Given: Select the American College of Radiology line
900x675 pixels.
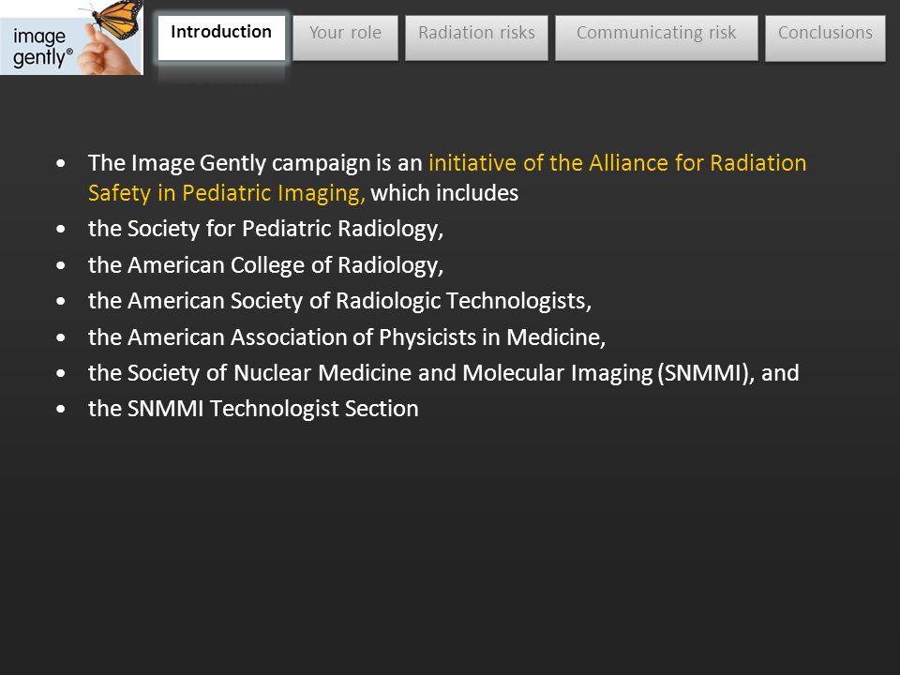Looking at the screenshot, I should (x=265, y=265).
